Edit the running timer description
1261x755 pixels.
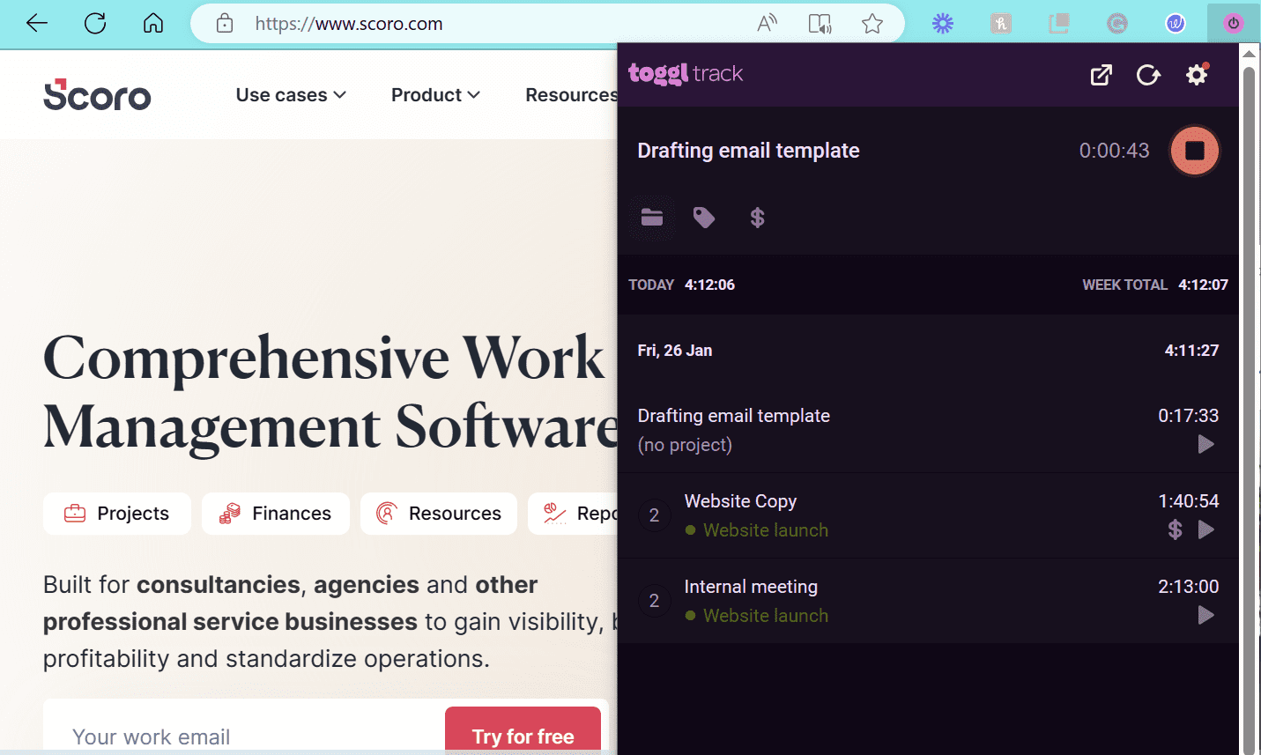(x=748, y=151)
